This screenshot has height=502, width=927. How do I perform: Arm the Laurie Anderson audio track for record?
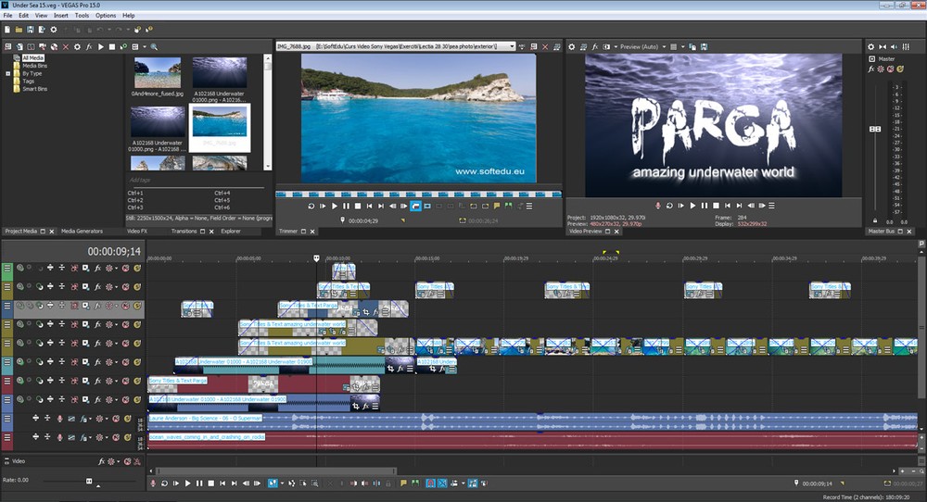(59, 419)
